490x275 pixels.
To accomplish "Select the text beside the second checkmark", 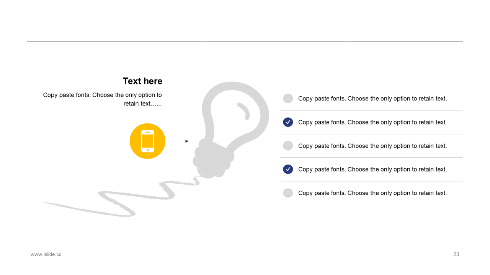I will pyautogui.click(x=372, y=122).
